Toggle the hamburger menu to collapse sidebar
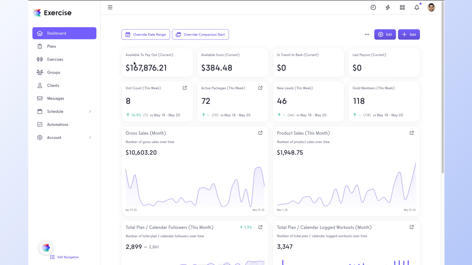 pos(110,7)
